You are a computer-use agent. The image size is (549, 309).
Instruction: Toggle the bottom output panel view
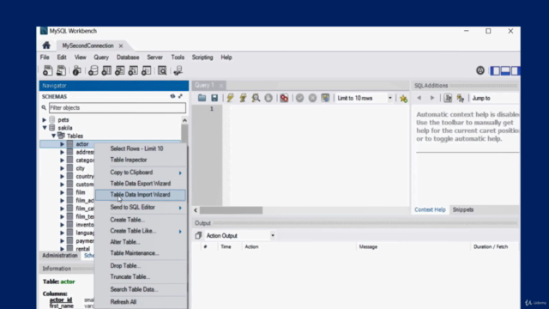[x=505, y=70]
